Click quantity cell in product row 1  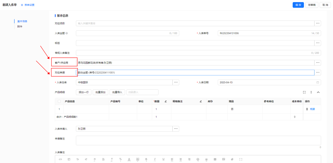coord(162,109)
